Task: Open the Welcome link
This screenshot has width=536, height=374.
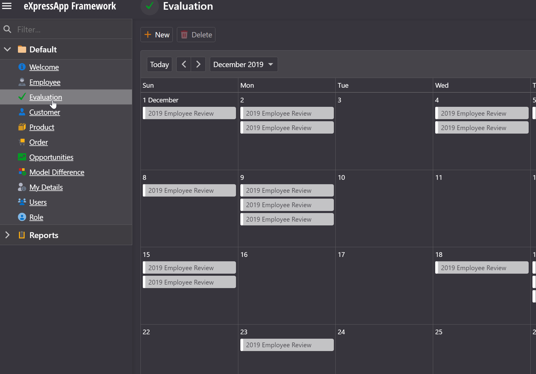Action: click(44, 67)
